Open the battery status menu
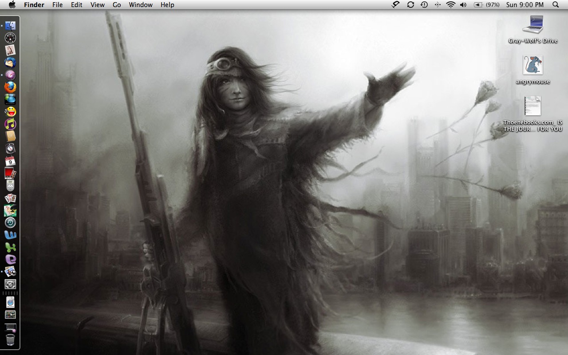 [487, 5]
